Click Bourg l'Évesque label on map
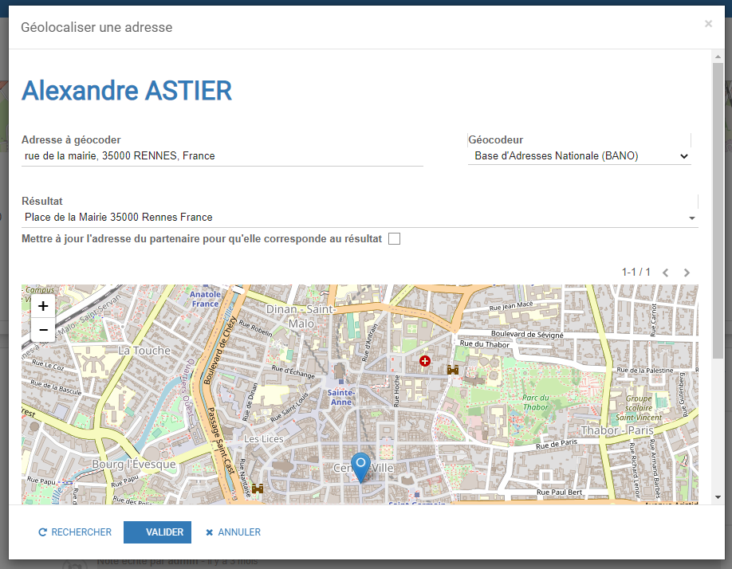Screen dimensions: 732x569 click(x=134, y=464)
